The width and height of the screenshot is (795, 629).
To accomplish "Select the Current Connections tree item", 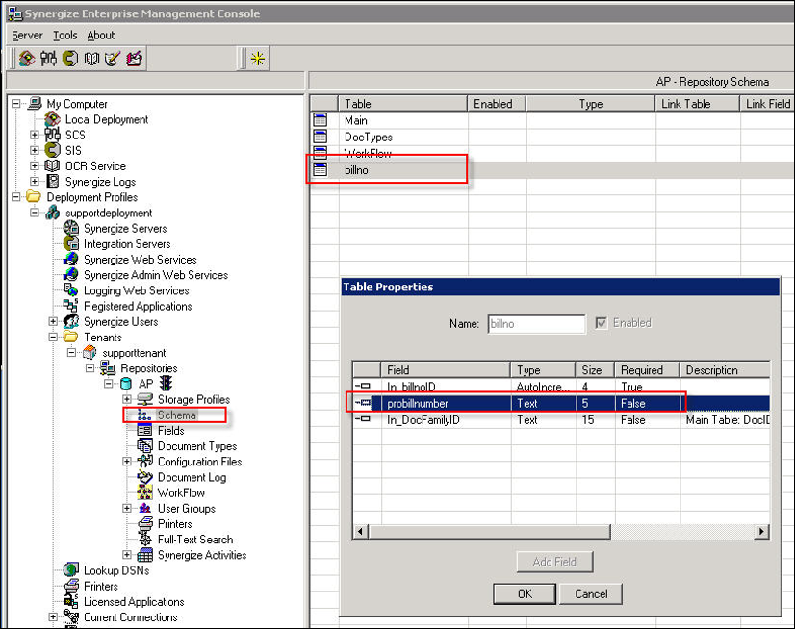I will (130, 616).
